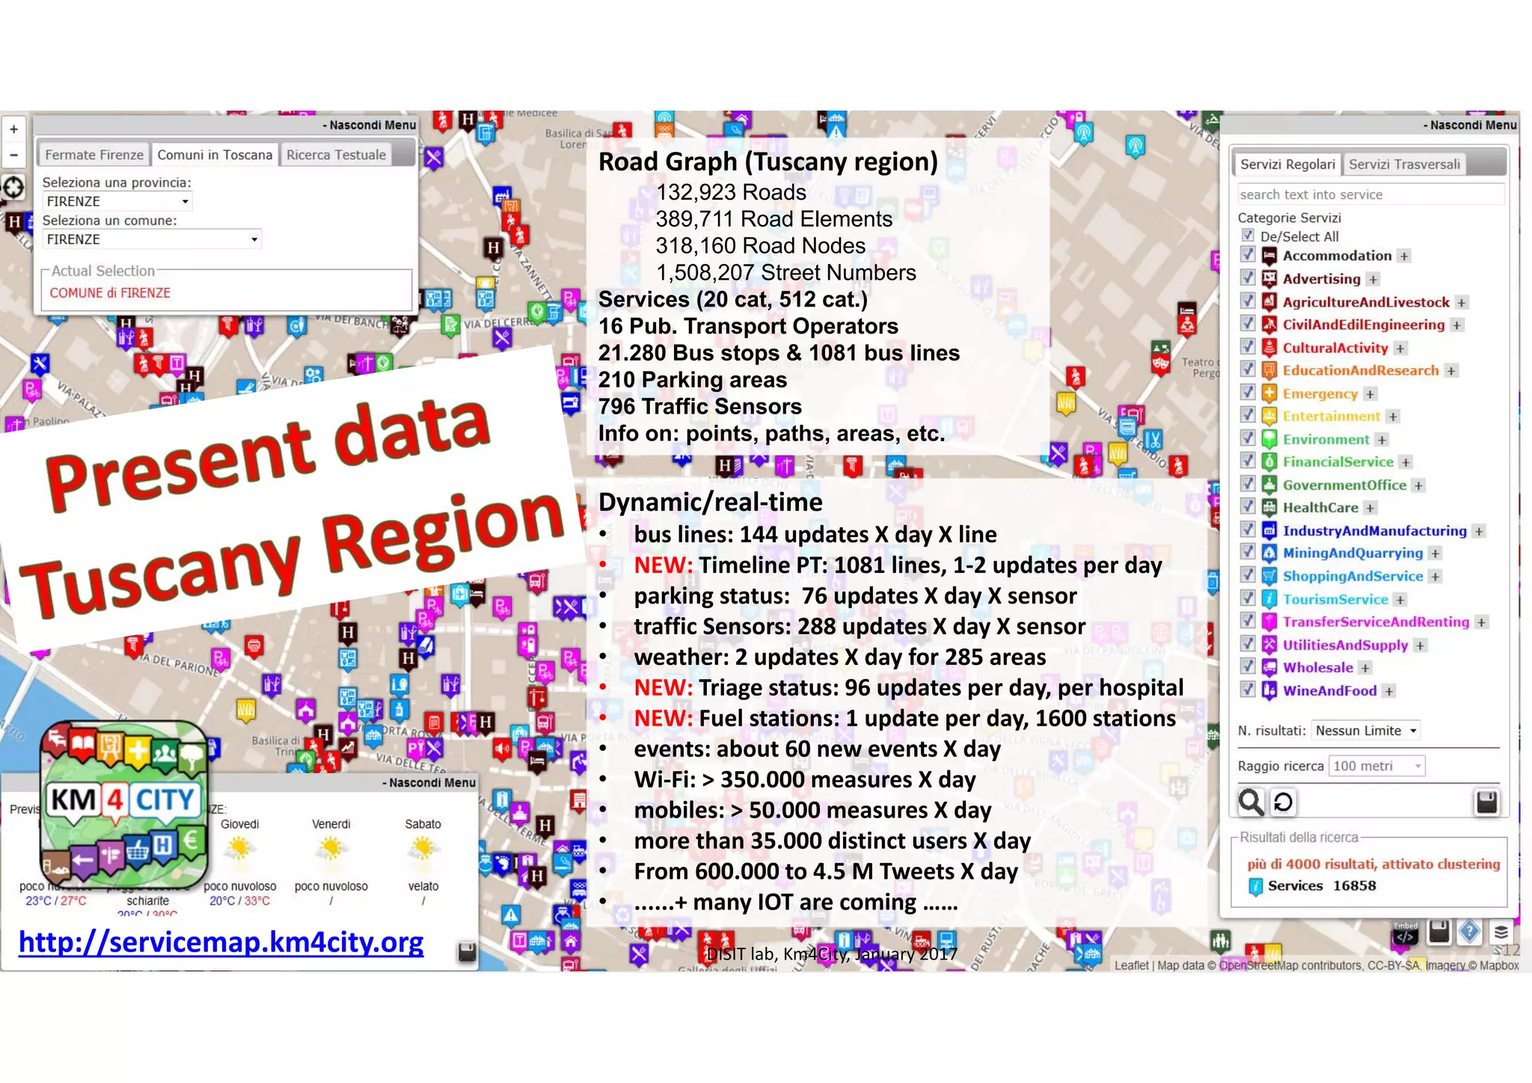Reset the service search with circular arrow
1532x1083 pixels.
pos(1283,802)
